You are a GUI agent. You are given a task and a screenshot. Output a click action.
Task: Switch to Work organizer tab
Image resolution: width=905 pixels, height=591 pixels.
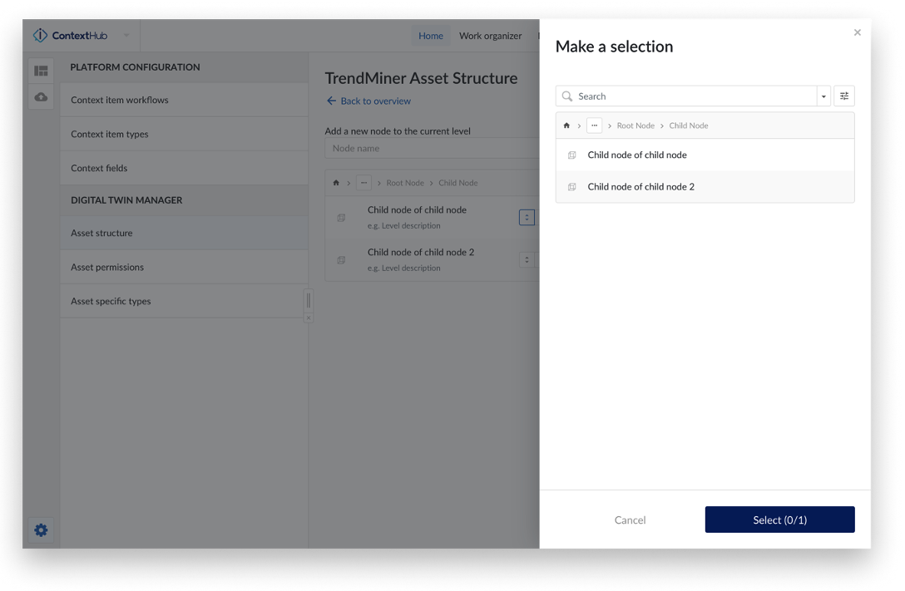[490, 36]
